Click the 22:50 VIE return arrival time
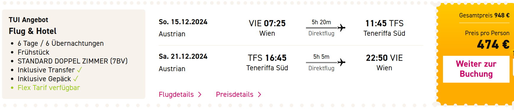The width and height of the screenshot is (514, 111). click(384, 58)
